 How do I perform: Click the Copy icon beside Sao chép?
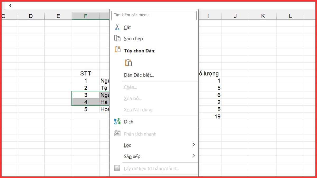click(x=117, y=39)
